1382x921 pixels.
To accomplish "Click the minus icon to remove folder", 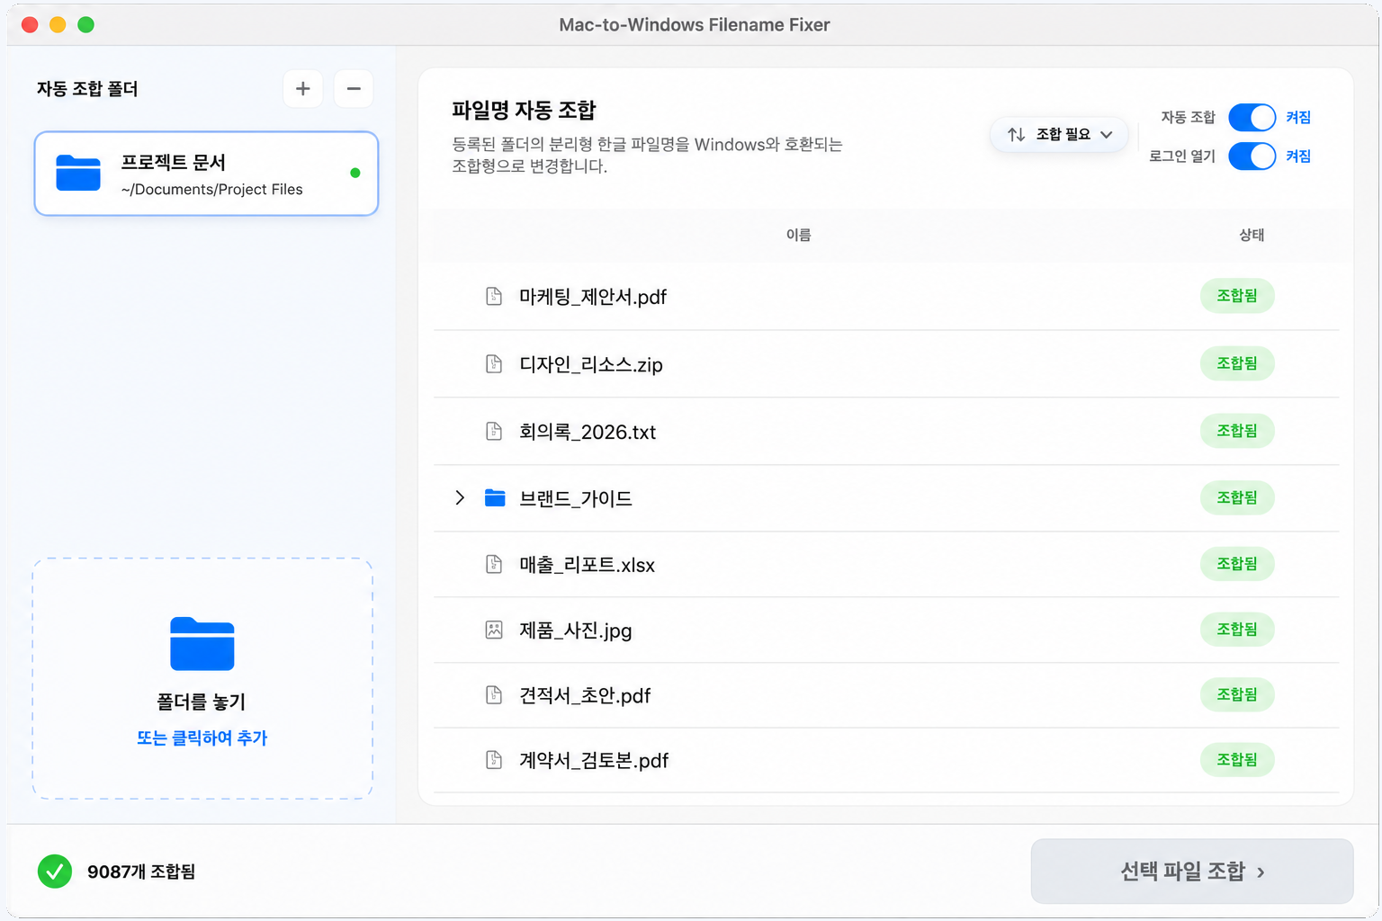I will pyautogui.click(x=354, y=89).
